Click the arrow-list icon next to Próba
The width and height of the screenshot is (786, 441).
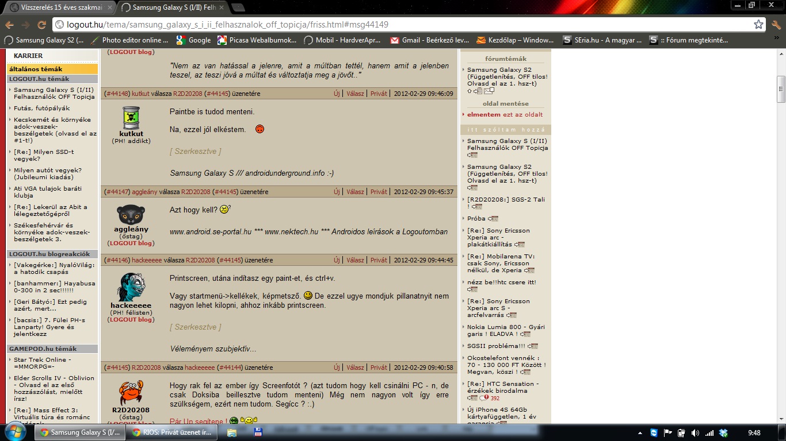[493, 219]
